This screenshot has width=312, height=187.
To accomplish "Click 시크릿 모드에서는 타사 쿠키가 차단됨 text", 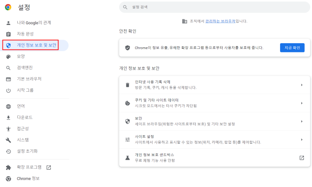I will coord(166,106).
